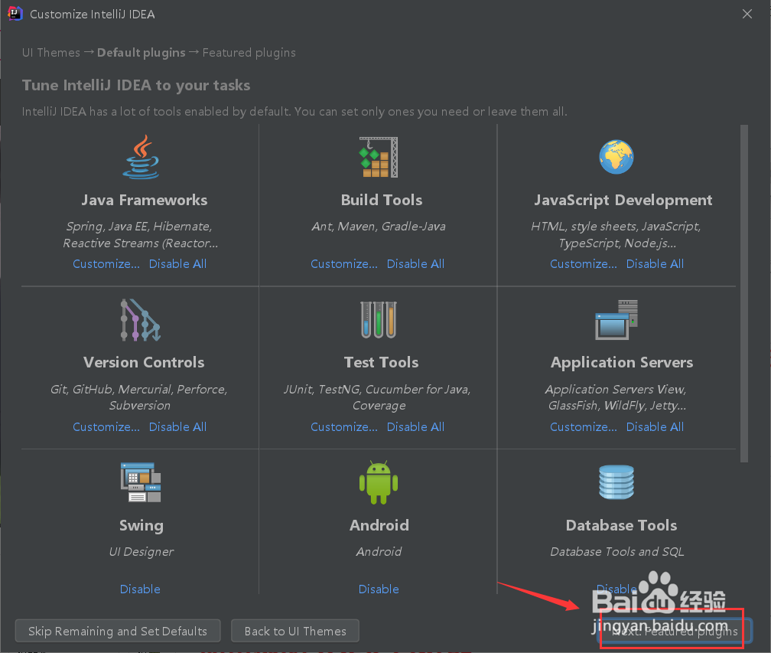Click 'Tune IntelliJ IDEA to your tasks' heading
Screen dimensions: 771x653
pyautogui.click(x=136, y=86)
